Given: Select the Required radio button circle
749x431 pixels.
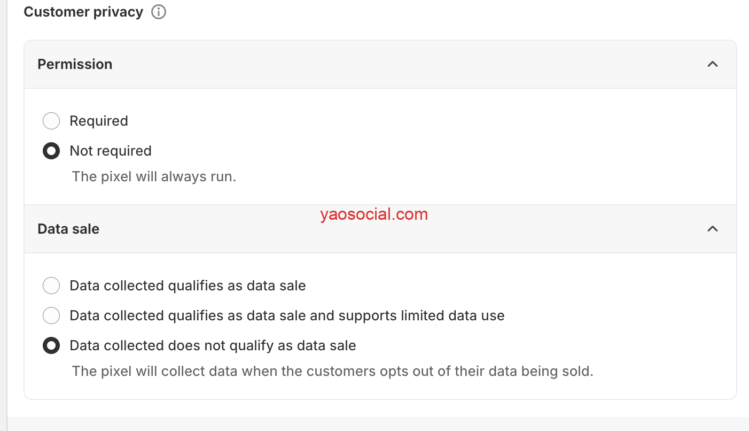Looking at the screenshot, I should point(51,121).
